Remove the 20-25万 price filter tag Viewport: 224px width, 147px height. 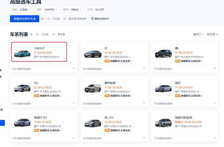coord(106,9)
